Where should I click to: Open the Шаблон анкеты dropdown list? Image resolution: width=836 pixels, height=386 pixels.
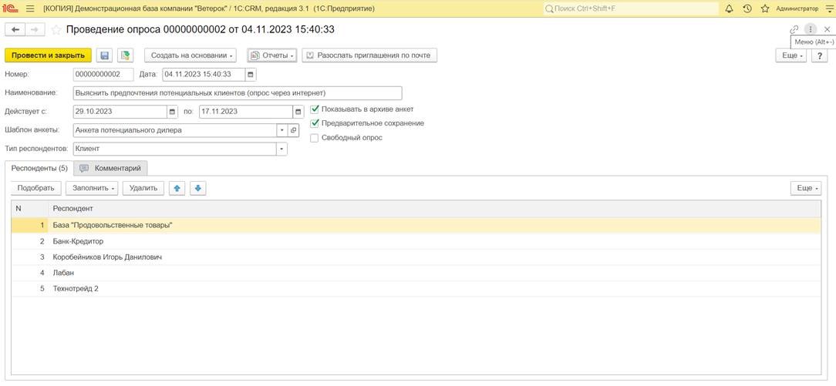[281, 130]
